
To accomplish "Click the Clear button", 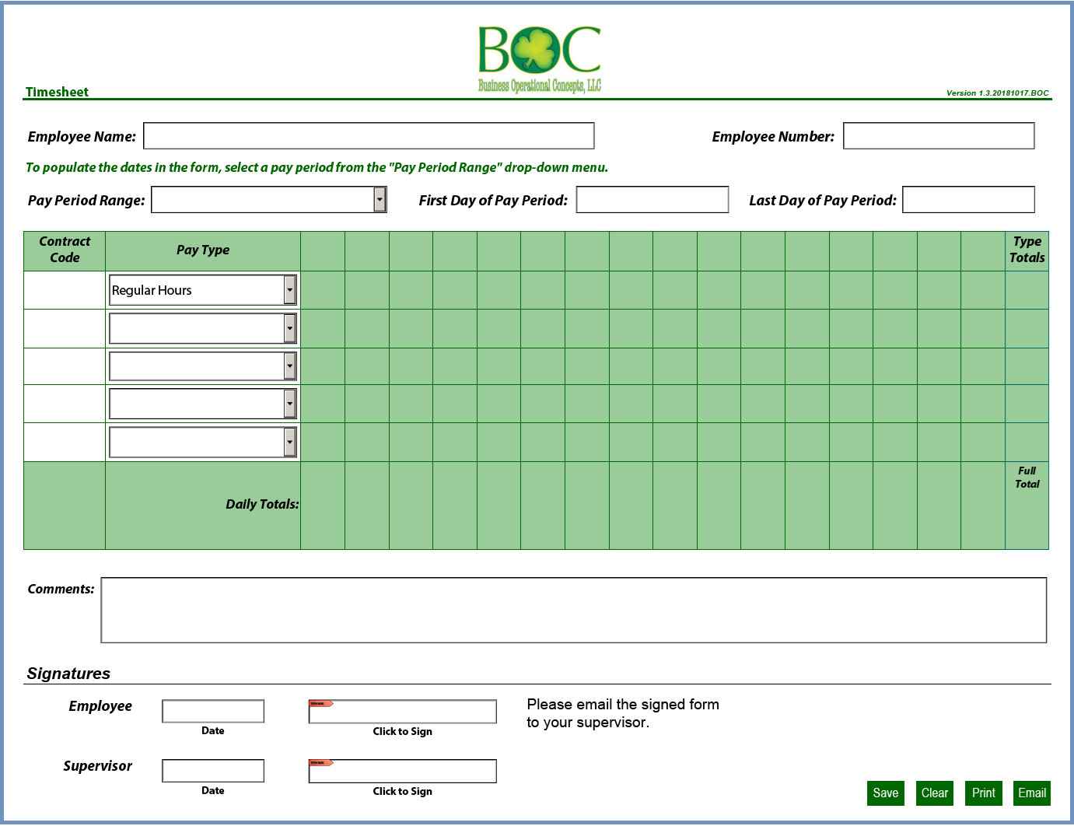I will tap(934, 793).
